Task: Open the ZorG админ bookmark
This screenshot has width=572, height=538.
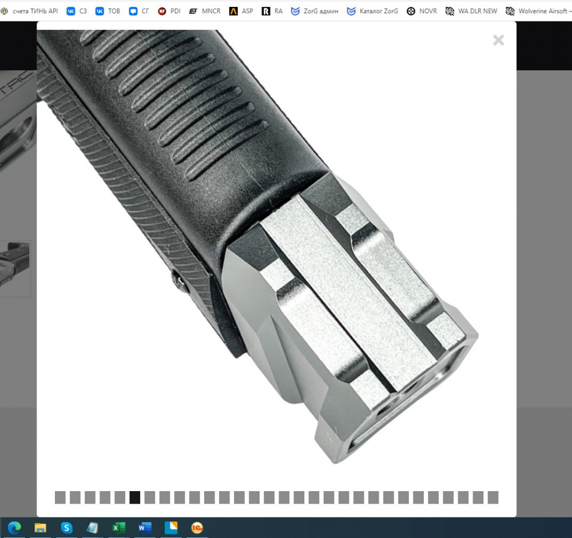Action: click(314, 11)
